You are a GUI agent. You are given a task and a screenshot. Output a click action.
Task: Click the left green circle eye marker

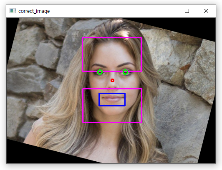[x=100, y=72]
